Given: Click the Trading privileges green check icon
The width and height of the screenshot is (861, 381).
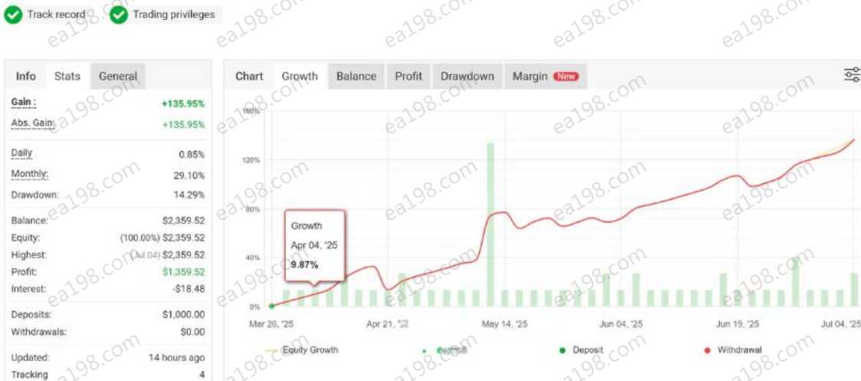Looking at the screenshot, I should point(119,15).
